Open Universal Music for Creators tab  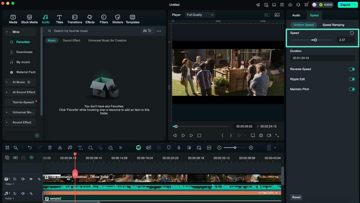(107, 40)
